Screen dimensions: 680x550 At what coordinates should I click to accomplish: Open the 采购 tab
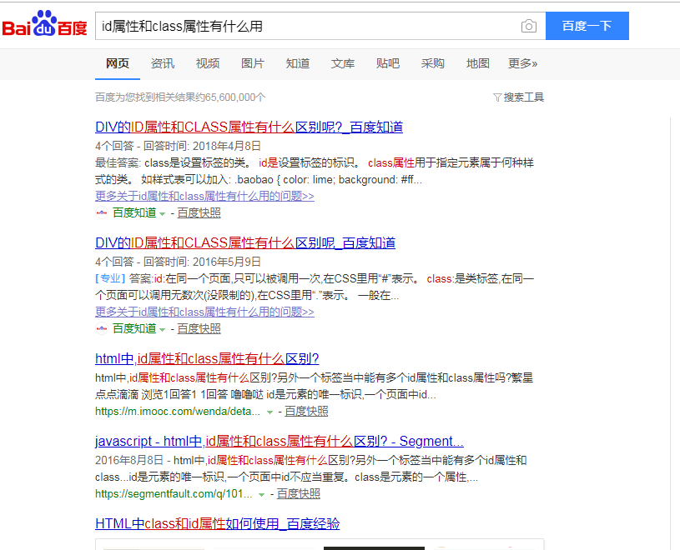pyautogui.click(x=433, y=63)
